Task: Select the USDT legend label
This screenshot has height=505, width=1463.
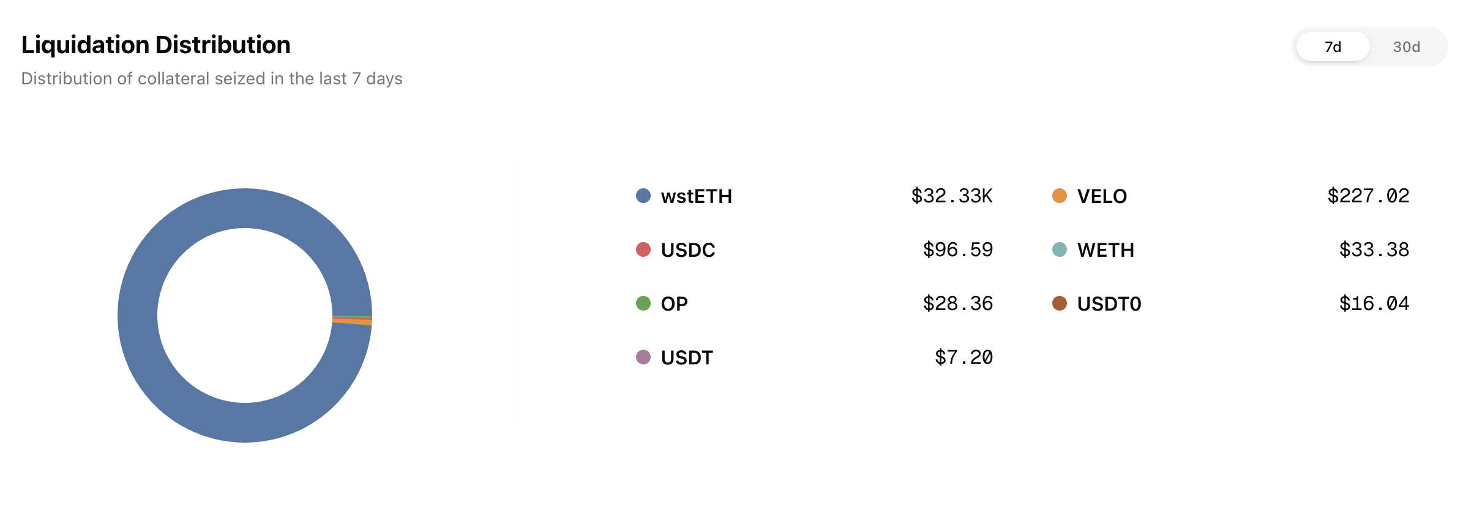Action: [x=687, y=358]
